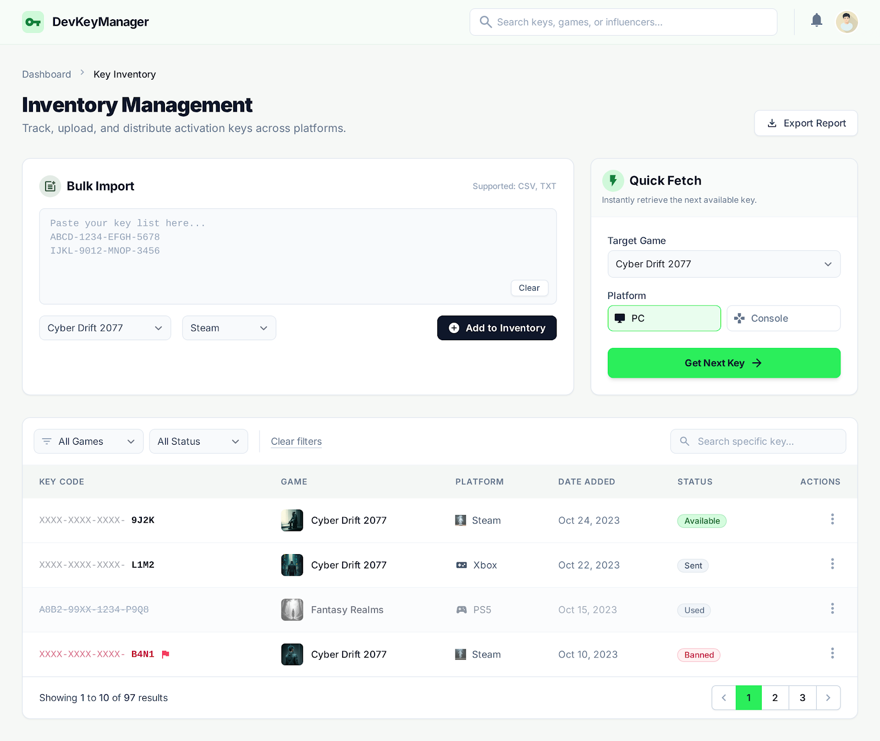Switch Quick Fetch platform to Console
Viewport: 880px width, 741px height.
click(x=783, y=318)
